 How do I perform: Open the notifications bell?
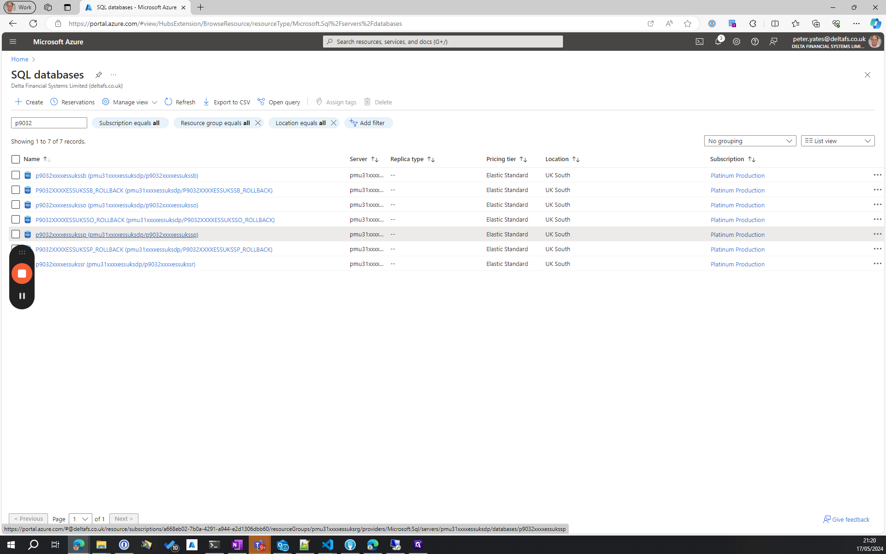tap(718, 42)
